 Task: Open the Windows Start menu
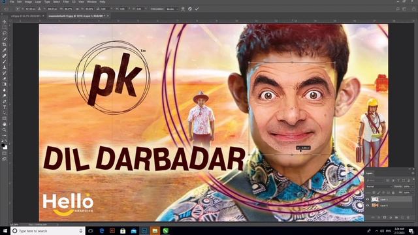point(5,230)
